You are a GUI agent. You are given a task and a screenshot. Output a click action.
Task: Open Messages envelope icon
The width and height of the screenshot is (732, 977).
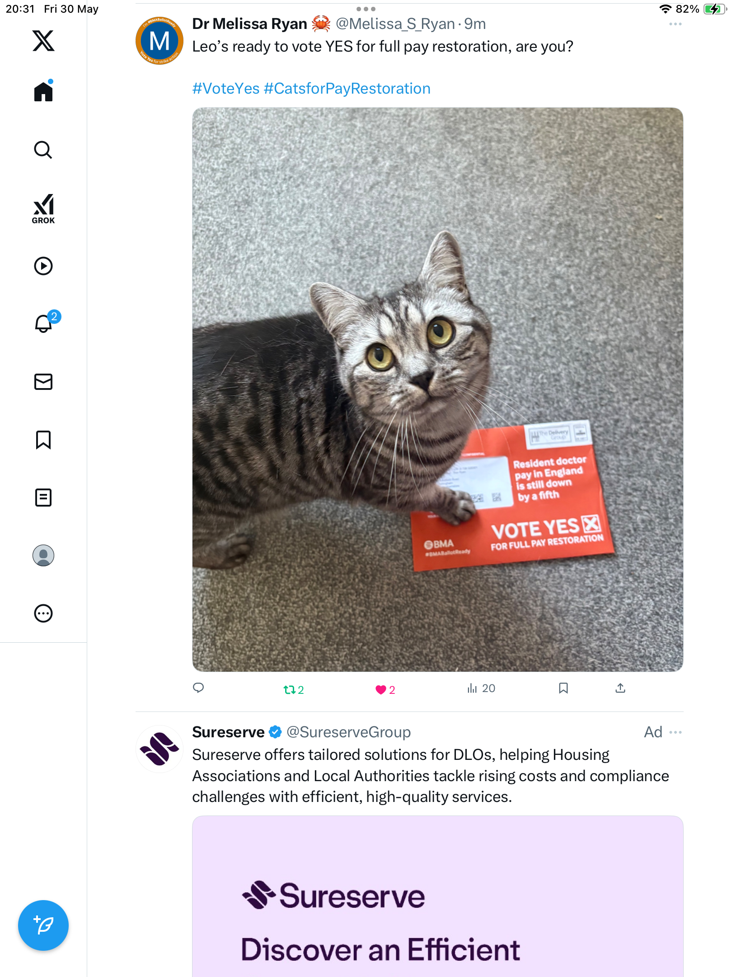tap(43, 382)
